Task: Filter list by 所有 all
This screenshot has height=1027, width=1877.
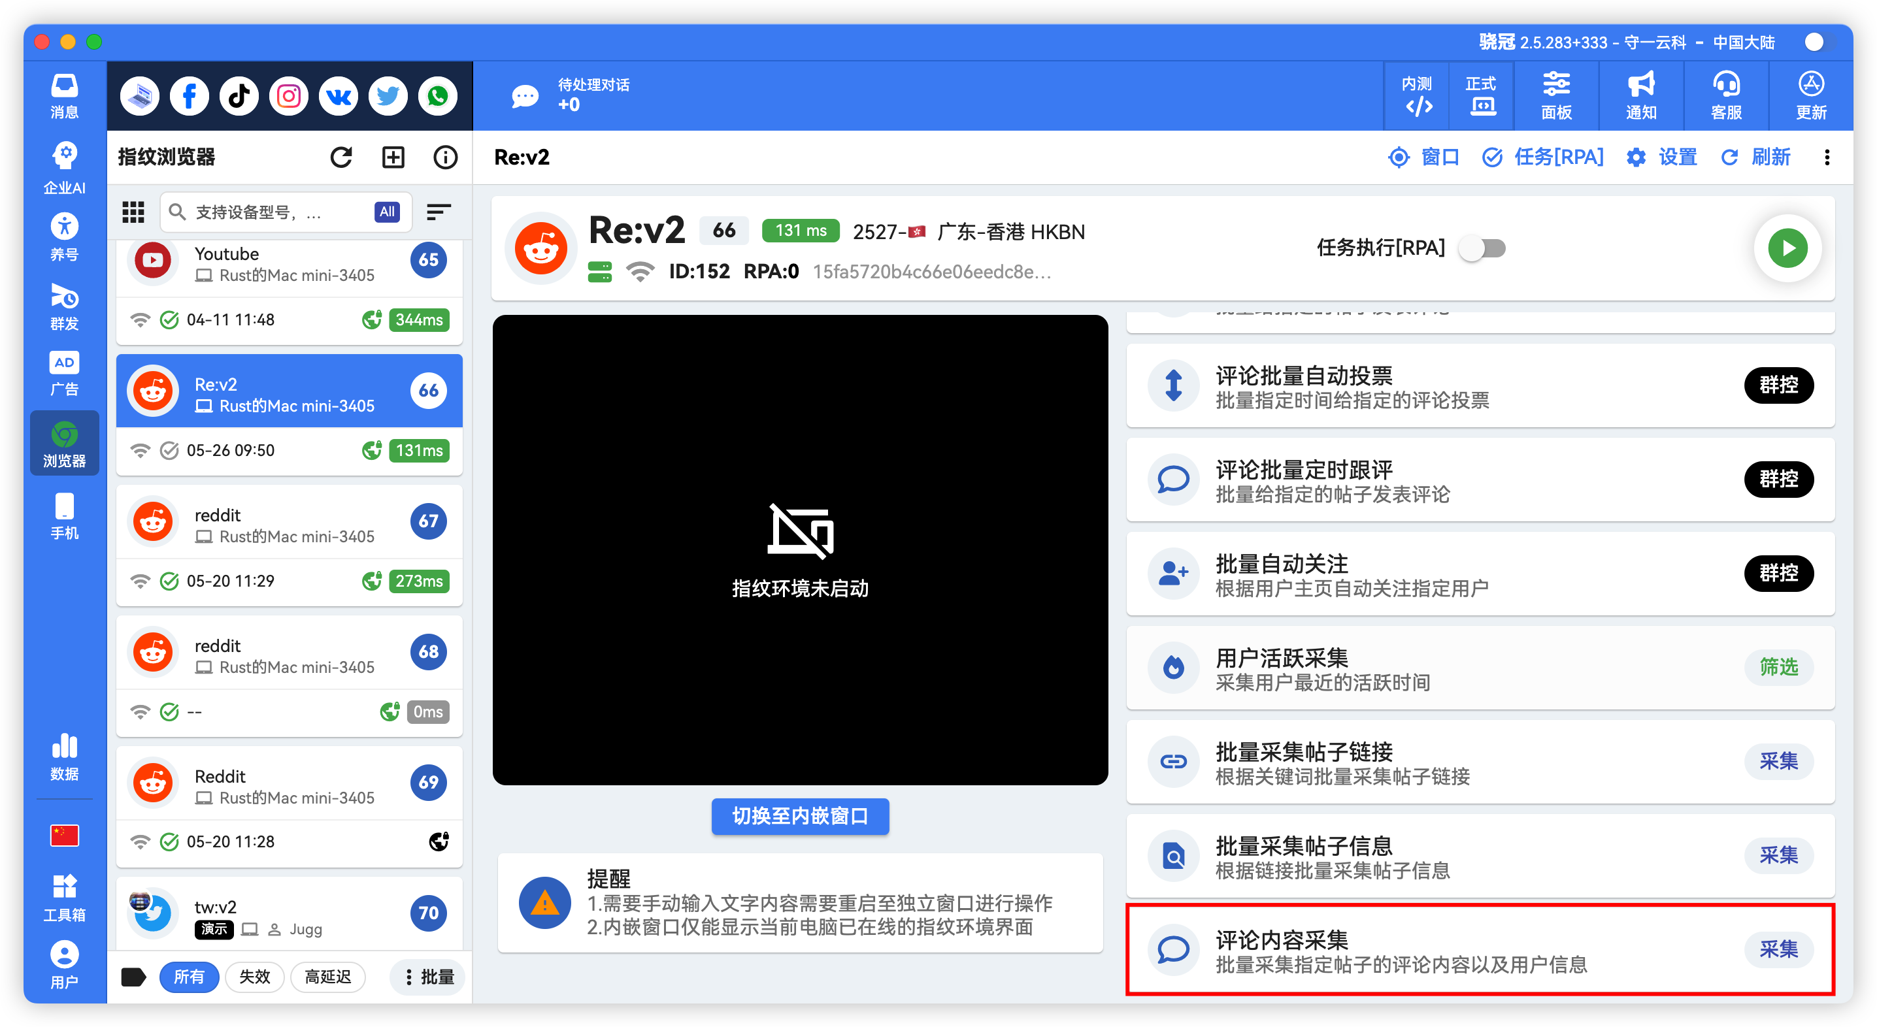Action: [x=189, y=977]
